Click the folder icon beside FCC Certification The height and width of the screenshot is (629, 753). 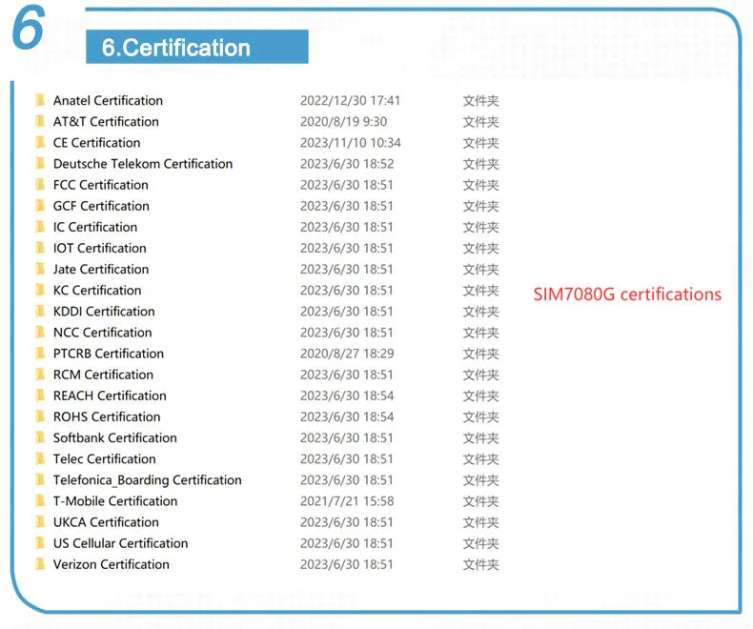tap(40, 184)
